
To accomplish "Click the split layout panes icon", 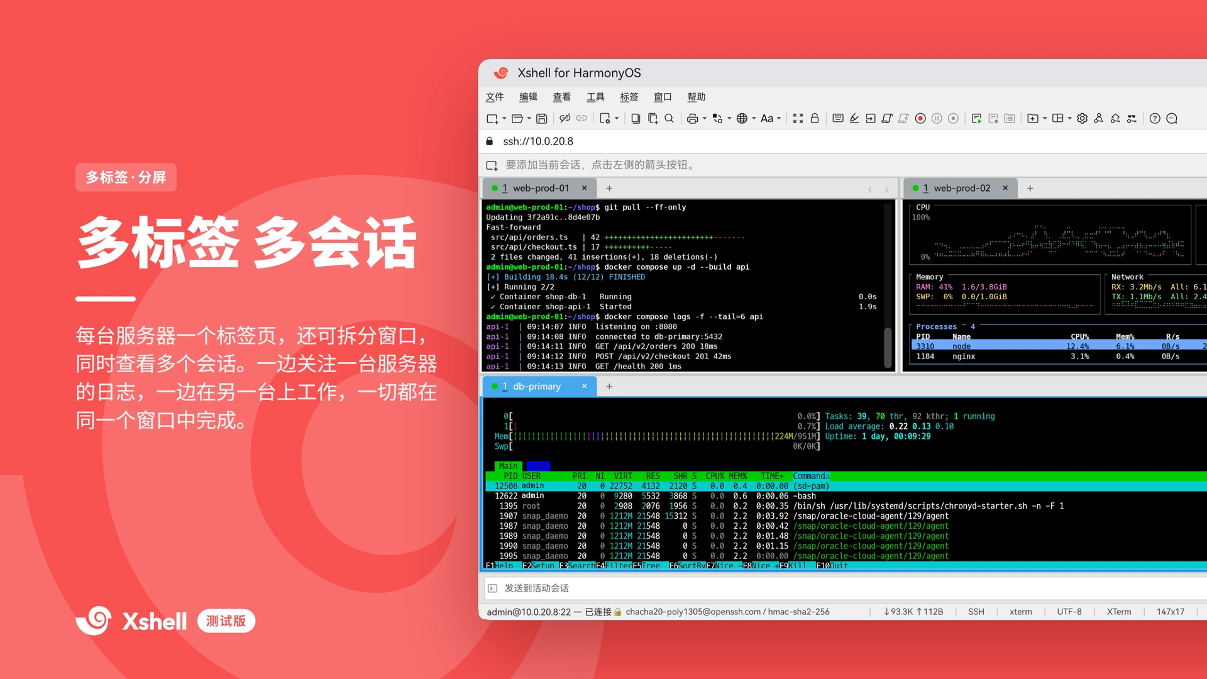I will [x=1058, y=118].
